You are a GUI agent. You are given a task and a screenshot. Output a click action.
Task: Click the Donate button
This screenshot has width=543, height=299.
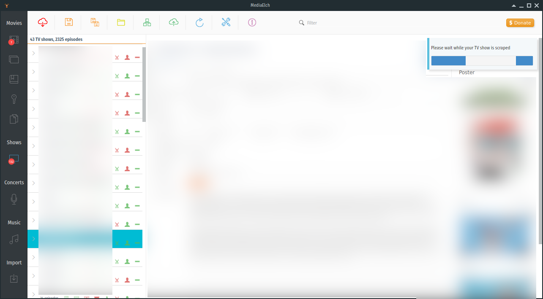[x=520, y=23]
